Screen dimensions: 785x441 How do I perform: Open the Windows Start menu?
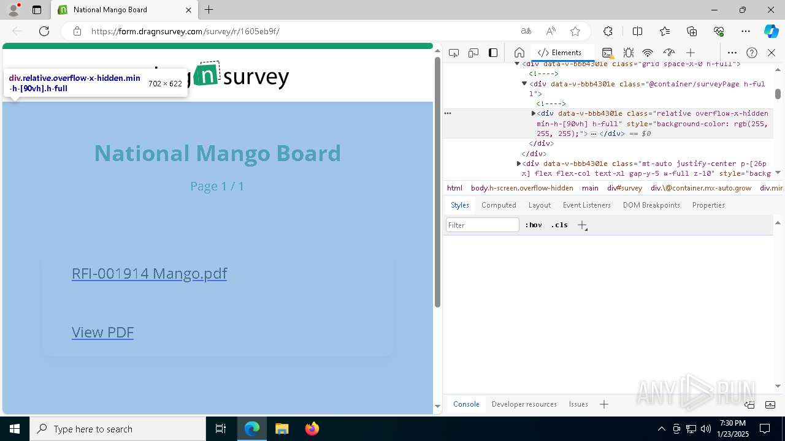pos(15,429)
